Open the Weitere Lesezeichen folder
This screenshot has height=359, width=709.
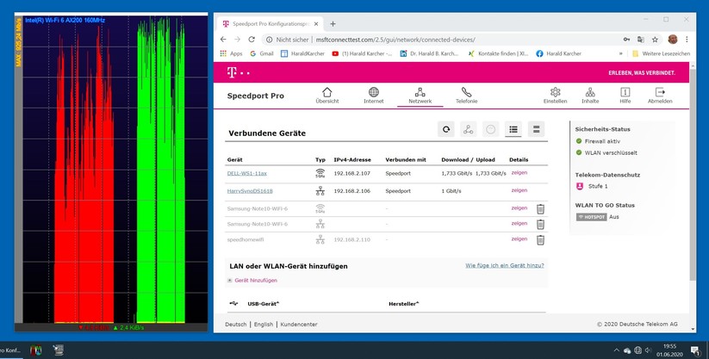[661, 53]
